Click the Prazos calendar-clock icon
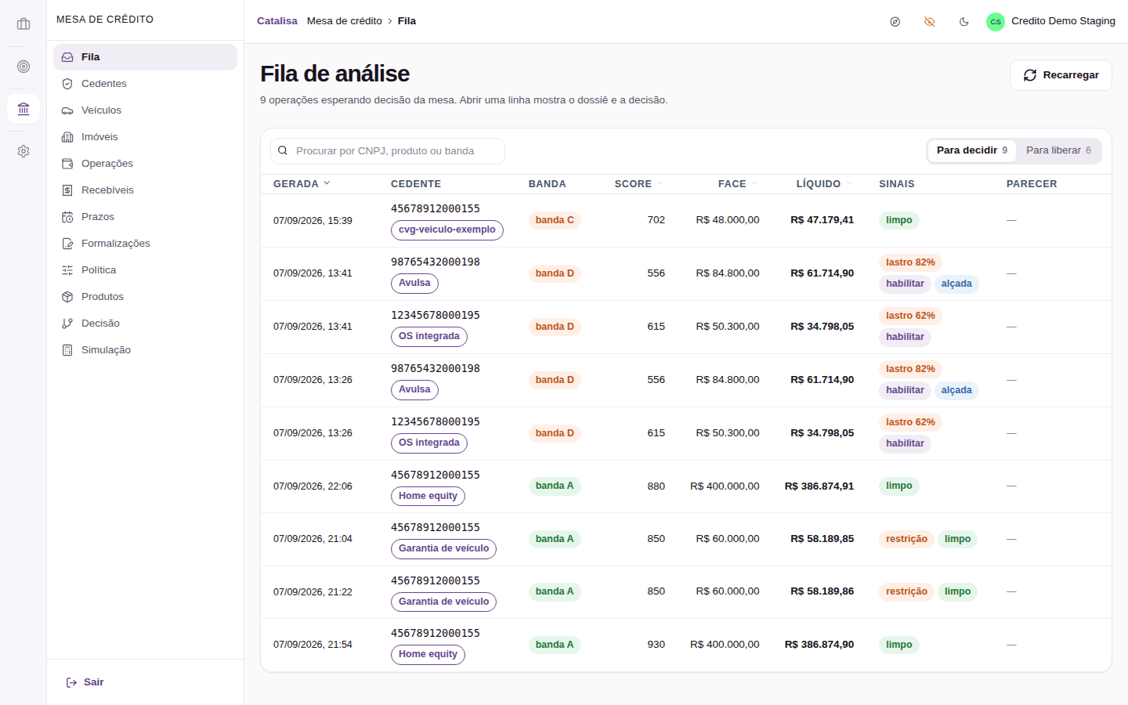This screenshot has height=705, width=1128. [x=67, y=217]
